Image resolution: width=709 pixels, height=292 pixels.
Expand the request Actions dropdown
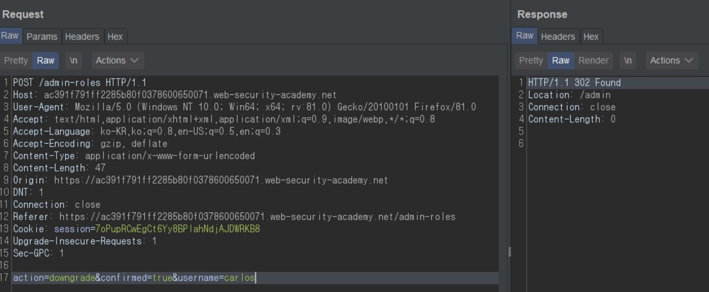coord(117,61)
